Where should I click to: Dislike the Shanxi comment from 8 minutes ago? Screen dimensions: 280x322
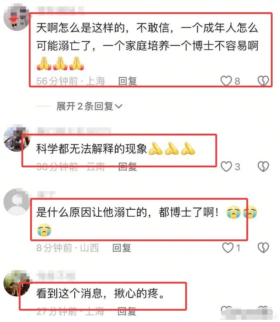click(263, 247)
